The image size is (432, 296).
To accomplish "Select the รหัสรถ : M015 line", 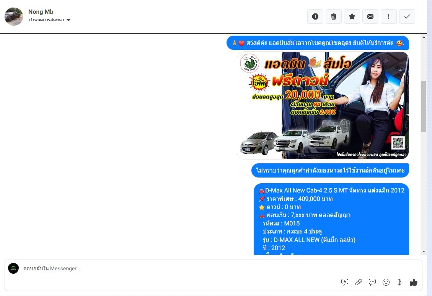I will pyautogui.click(x=281, y=224).
